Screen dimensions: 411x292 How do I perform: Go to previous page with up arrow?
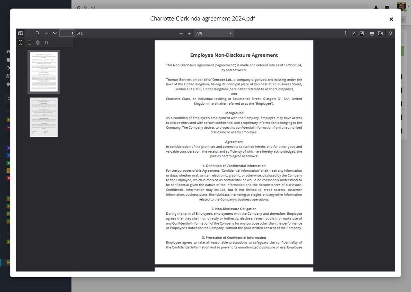[x=47, y=33]
